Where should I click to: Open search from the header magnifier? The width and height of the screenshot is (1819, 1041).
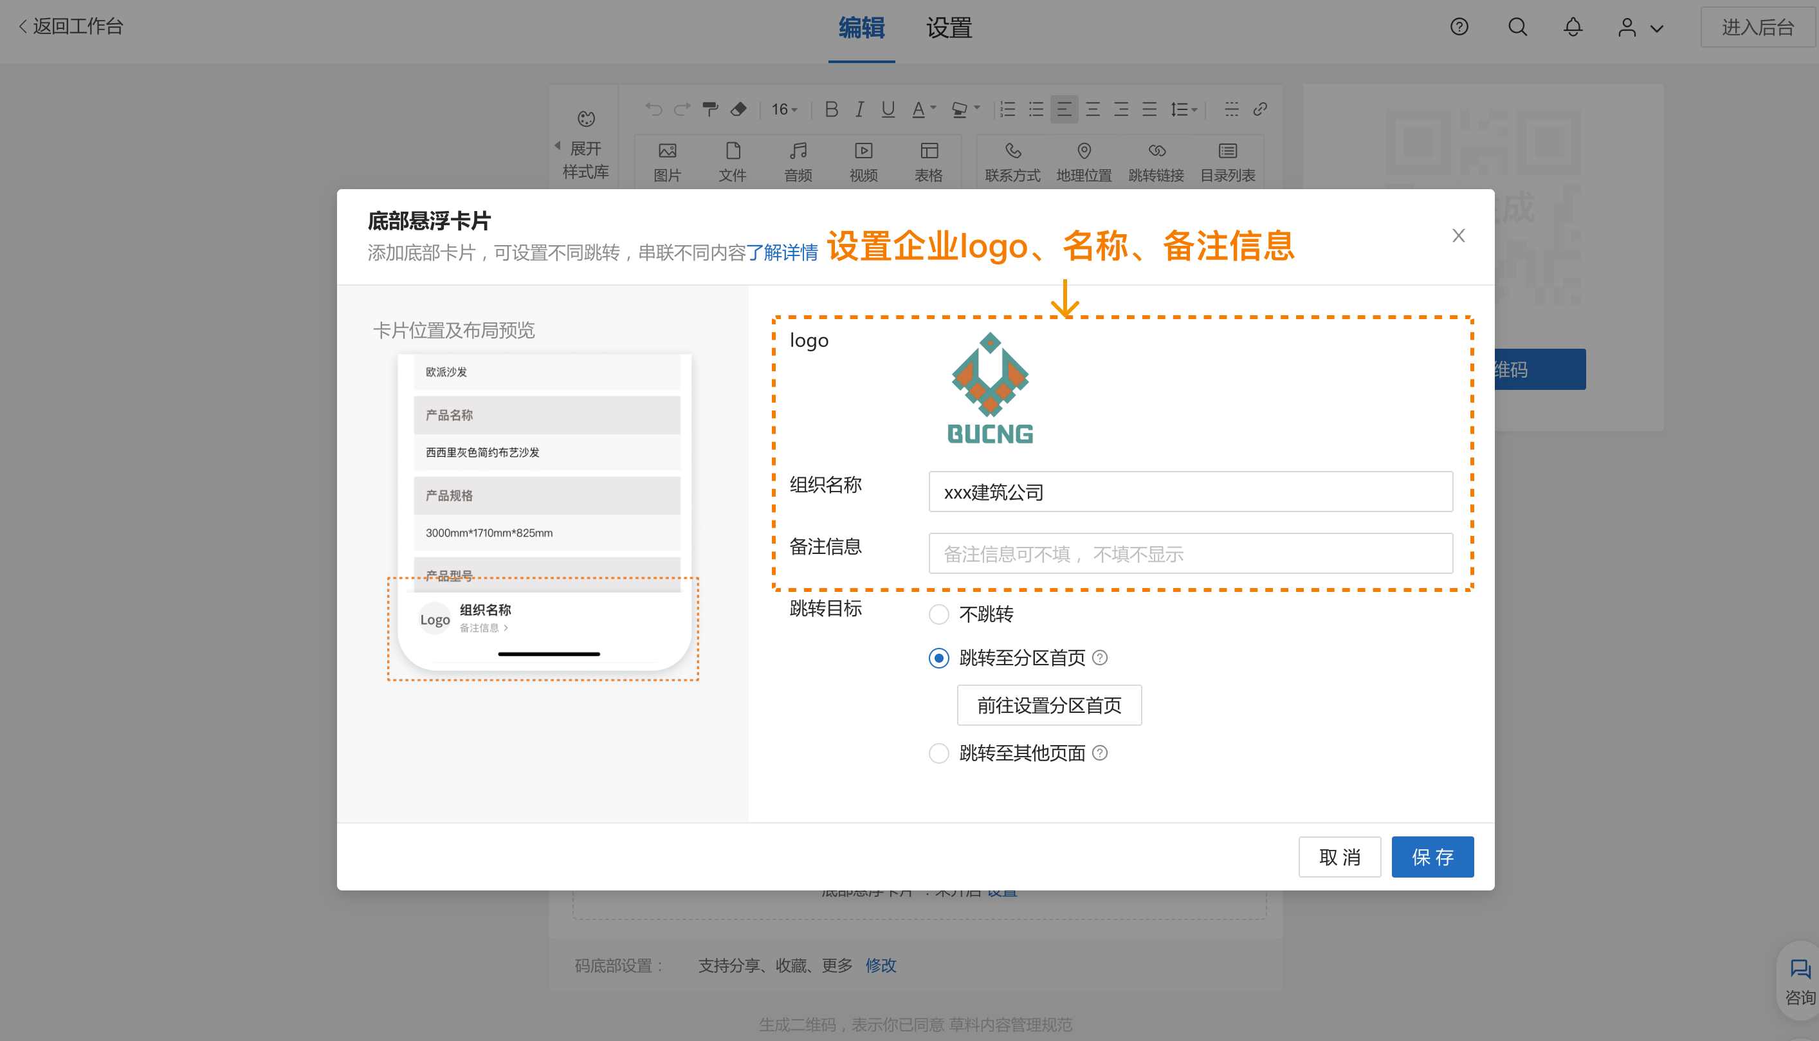[1517, 27]
